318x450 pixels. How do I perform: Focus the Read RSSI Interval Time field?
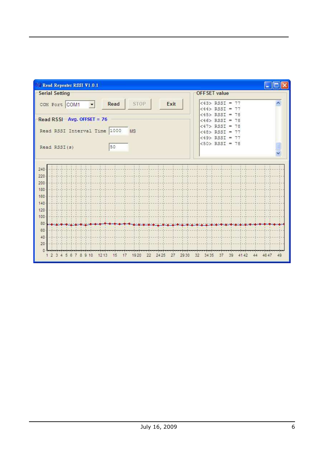click(118, 131)
